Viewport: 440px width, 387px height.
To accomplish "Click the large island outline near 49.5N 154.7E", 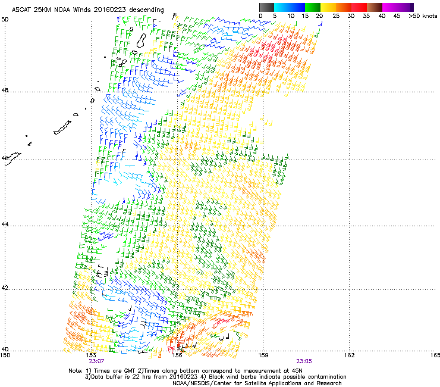I will pos(142,40).
